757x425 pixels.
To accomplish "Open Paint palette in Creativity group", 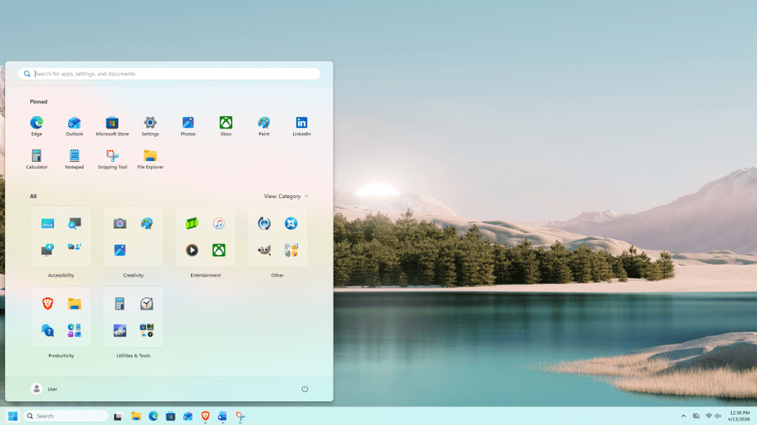I will coord(147,223).
